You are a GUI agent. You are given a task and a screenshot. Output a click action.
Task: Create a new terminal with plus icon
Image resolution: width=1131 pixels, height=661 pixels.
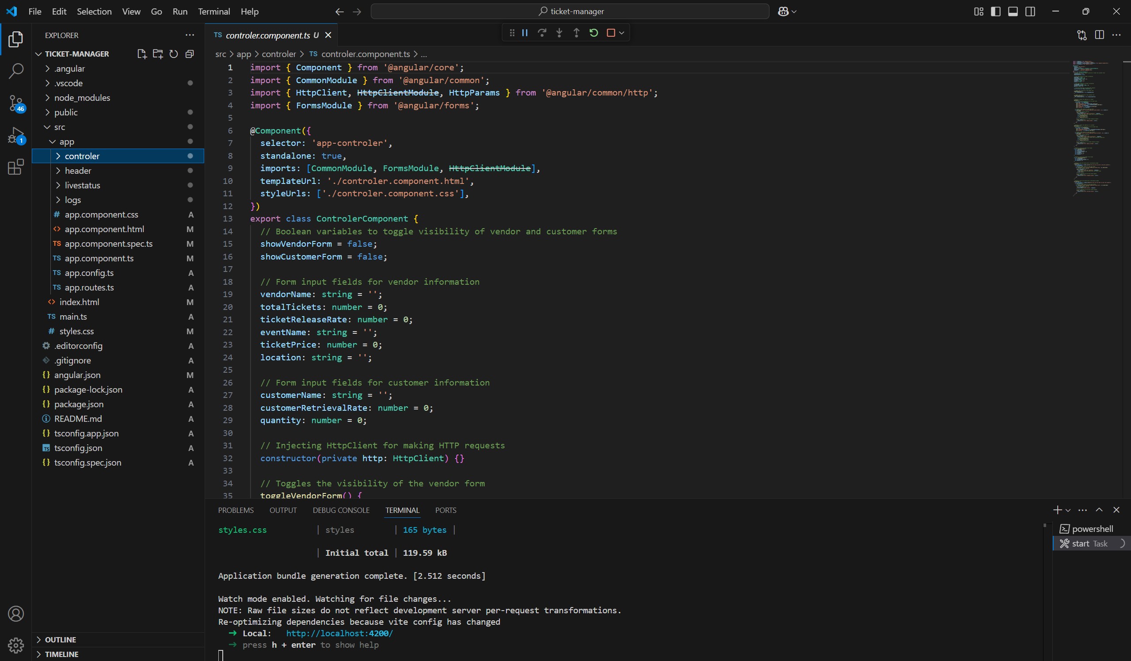(x=1058, y=510)
